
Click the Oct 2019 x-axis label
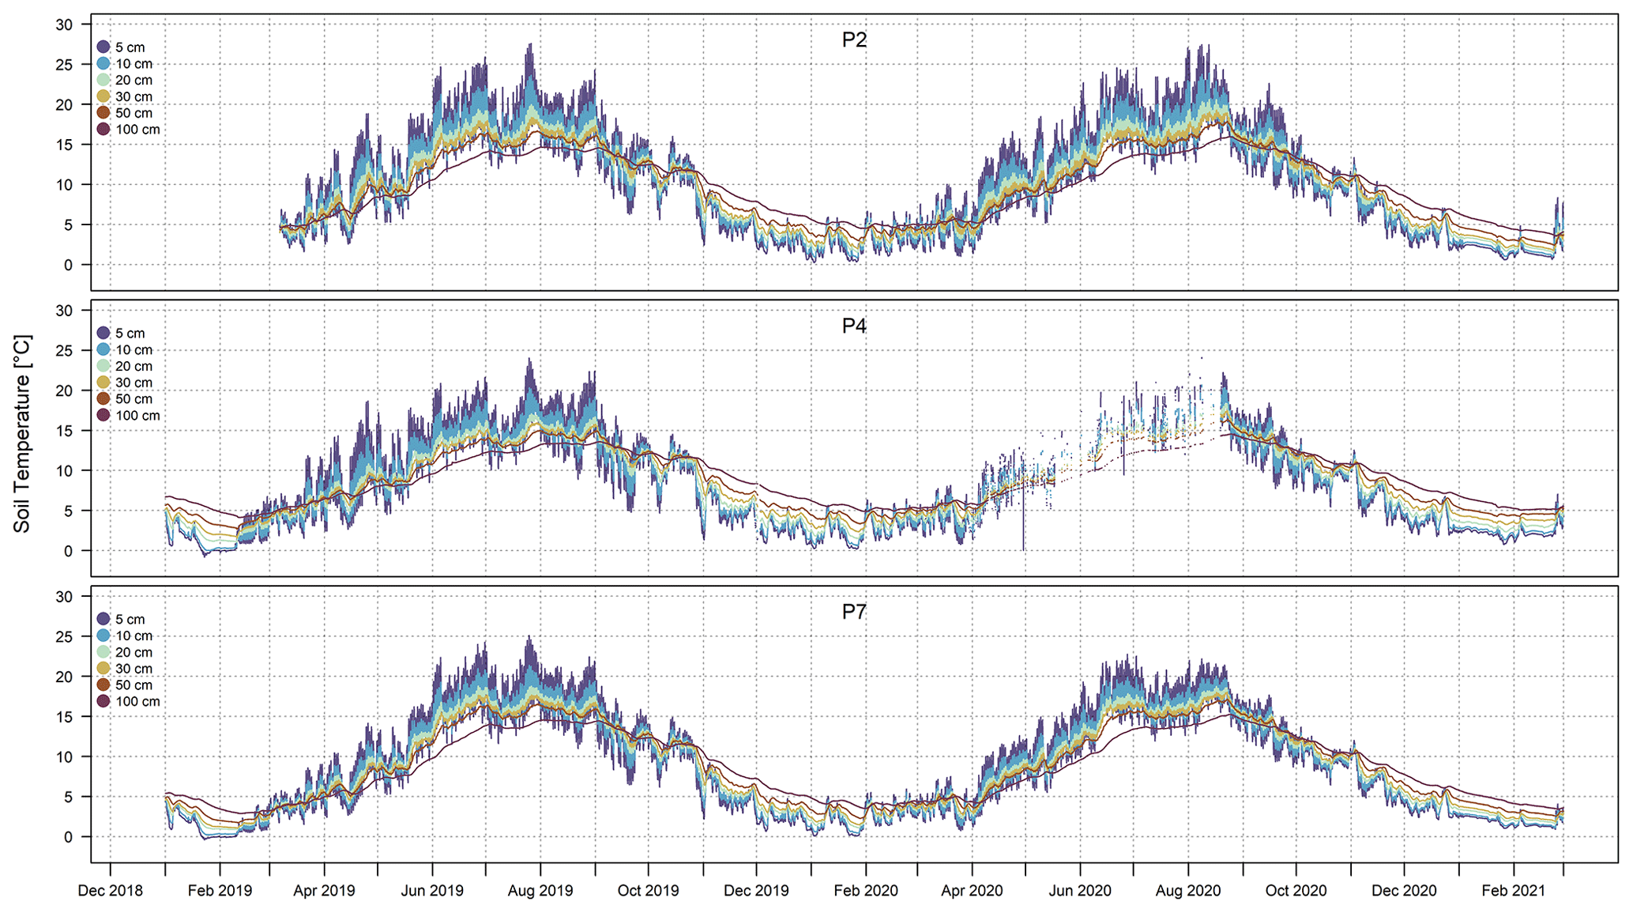(x=648, y=891)
